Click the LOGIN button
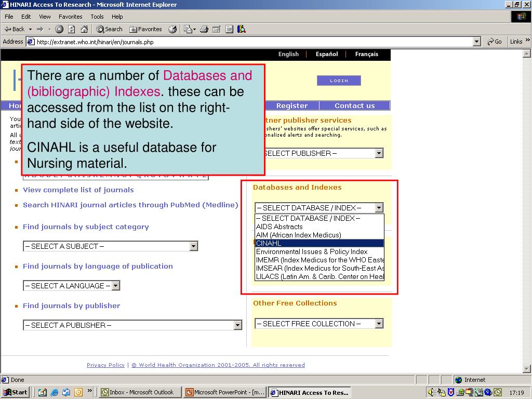Image resolution: width=532 pixels, height=399 pixels. pos(339,81)
